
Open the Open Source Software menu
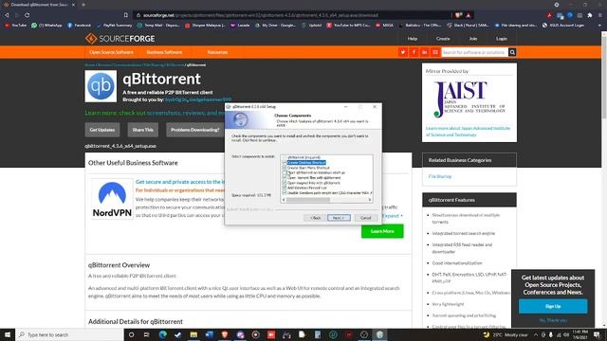click(x=112, y=52)
